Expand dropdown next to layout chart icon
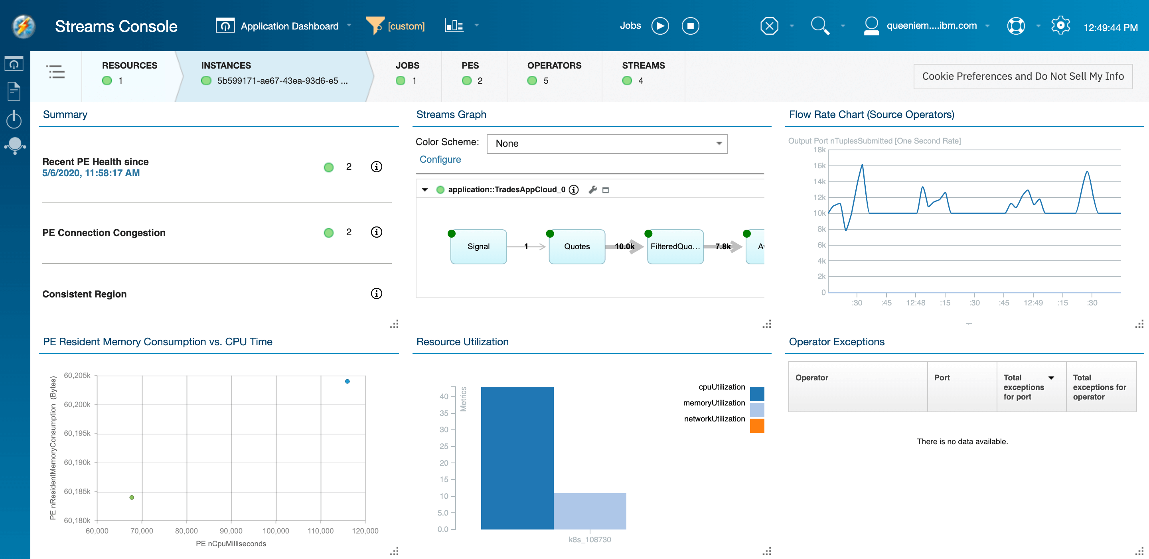 (x=476, y=26)
